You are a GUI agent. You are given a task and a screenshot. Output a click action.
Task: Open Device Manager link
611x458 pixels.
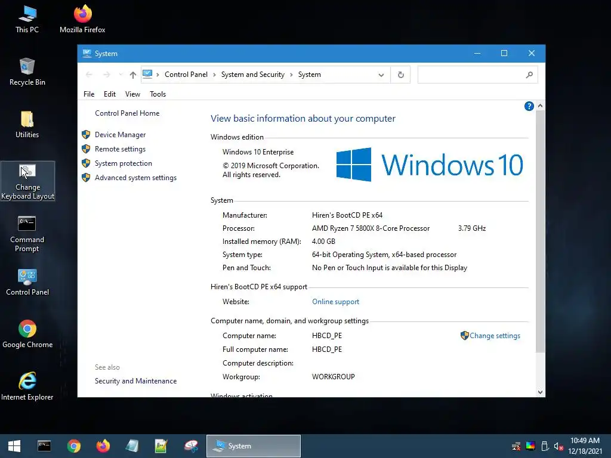[x=120, y=135]
